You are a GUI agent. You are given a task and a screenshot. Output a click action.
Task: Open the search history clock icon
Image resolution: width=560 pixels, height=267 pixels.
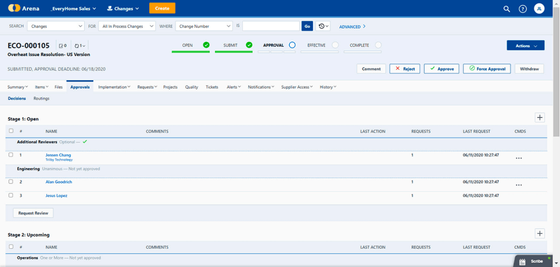(x=323, y=26)
